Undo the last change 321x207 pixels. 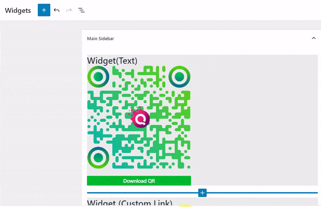point(57,10)
